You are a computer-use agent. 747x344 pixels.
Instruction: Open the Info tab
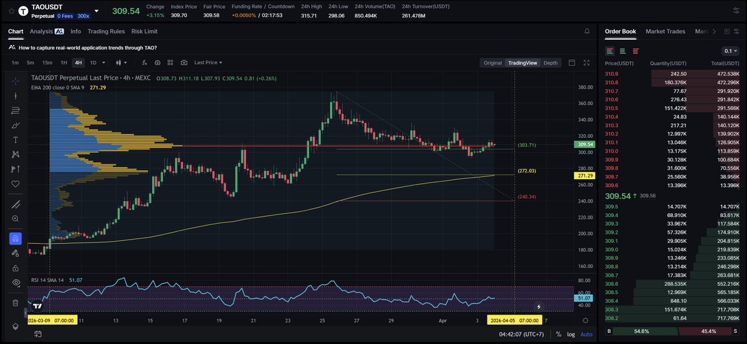[76, 31]
